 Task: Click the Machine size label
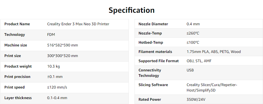(16, 45)
